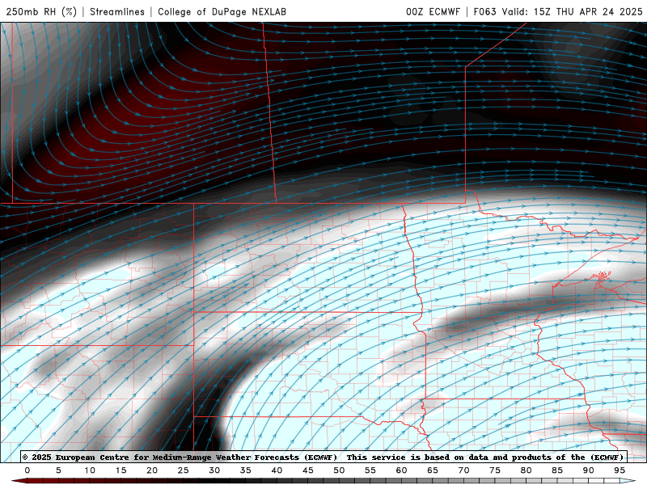Select the "65" color scale label

coord(433,470)
